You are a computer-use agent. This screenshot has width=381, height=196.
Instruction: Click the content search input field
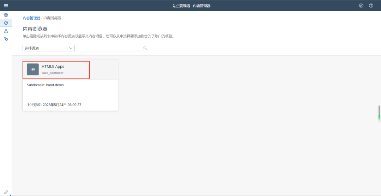113,48
